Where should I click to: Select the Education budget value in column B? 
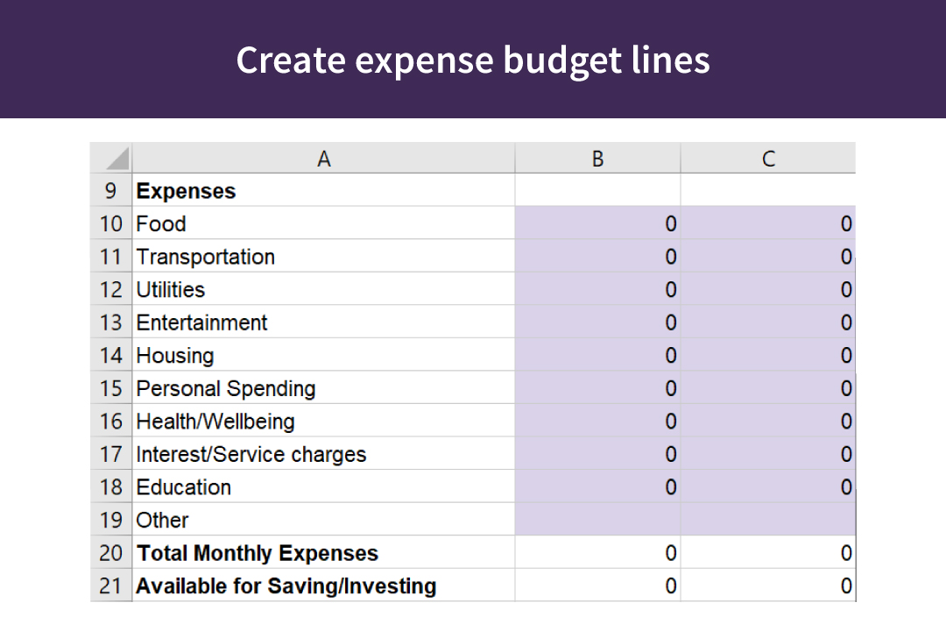pos(598,486)
